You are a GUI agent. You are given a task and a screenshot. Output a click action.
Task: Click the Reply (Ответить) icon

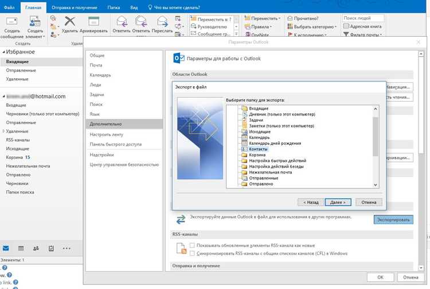pos(122,21)
